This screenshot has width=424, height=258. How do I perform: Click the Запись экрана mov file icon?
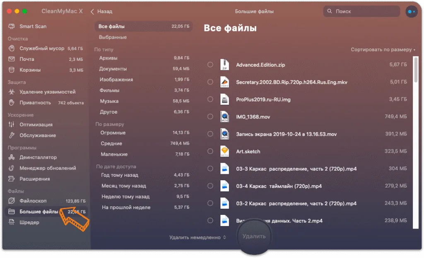pyautogui.click(x=224, y=134)
